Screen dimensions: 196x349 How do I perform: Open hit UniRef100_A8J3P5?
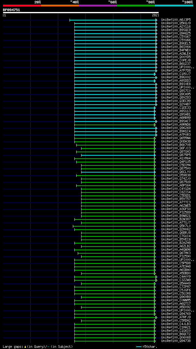(x=176, y=20)
